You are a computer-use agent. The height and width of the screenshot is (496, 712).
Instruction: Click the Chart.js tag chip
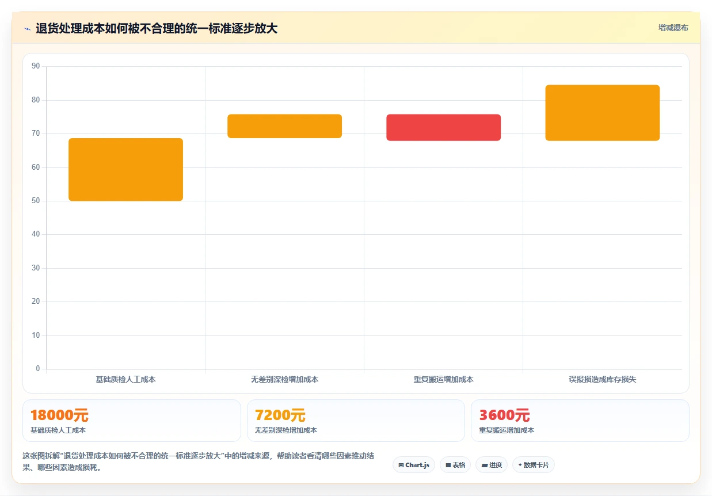pos(414,465)
